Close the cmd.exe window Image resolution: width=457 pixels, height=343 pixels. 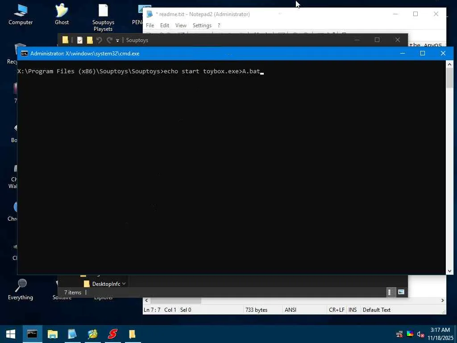coord(443,54)
